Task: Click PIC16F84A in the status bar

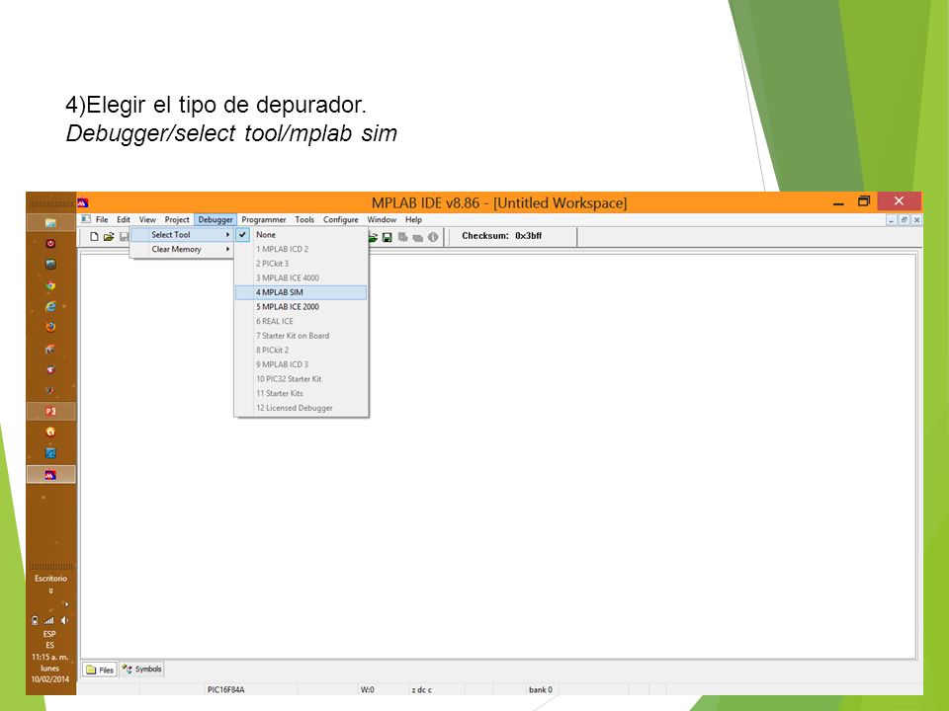Action: click(x=225, y=689)
